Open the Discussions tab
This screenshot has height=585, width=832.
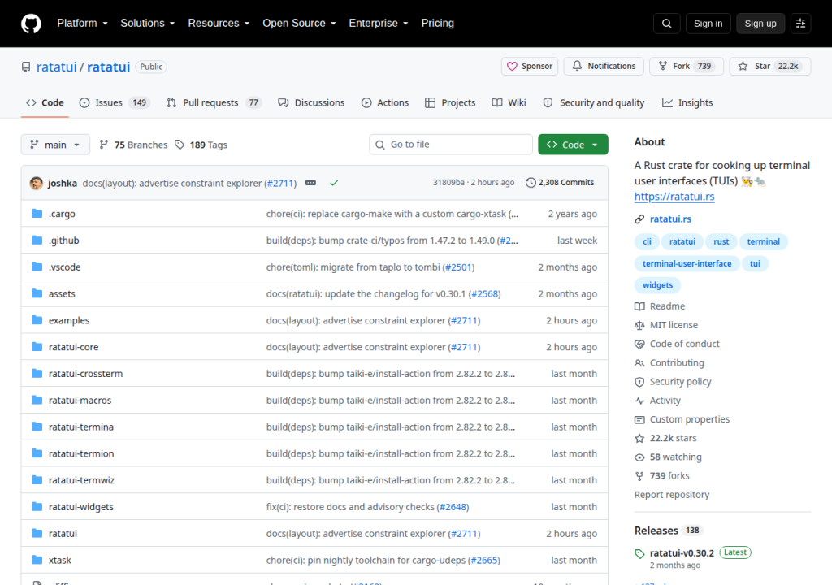[x=311, y=102]
